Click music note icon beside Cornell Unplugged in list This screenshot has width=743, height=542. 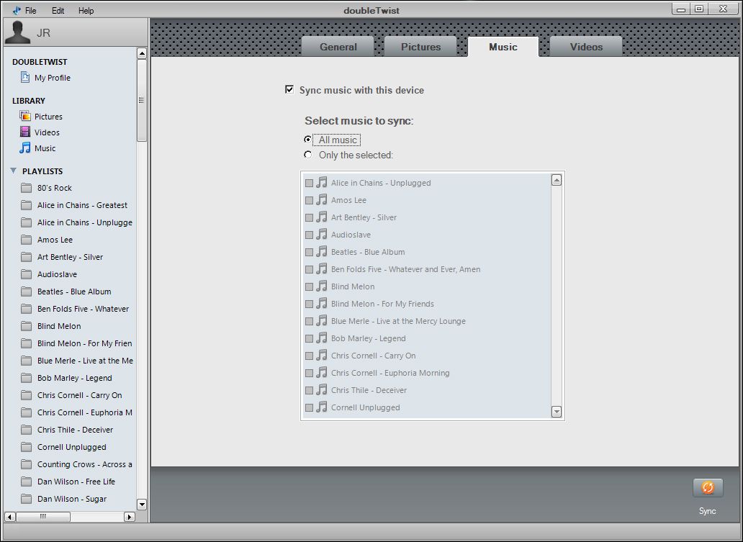(322, 407)
